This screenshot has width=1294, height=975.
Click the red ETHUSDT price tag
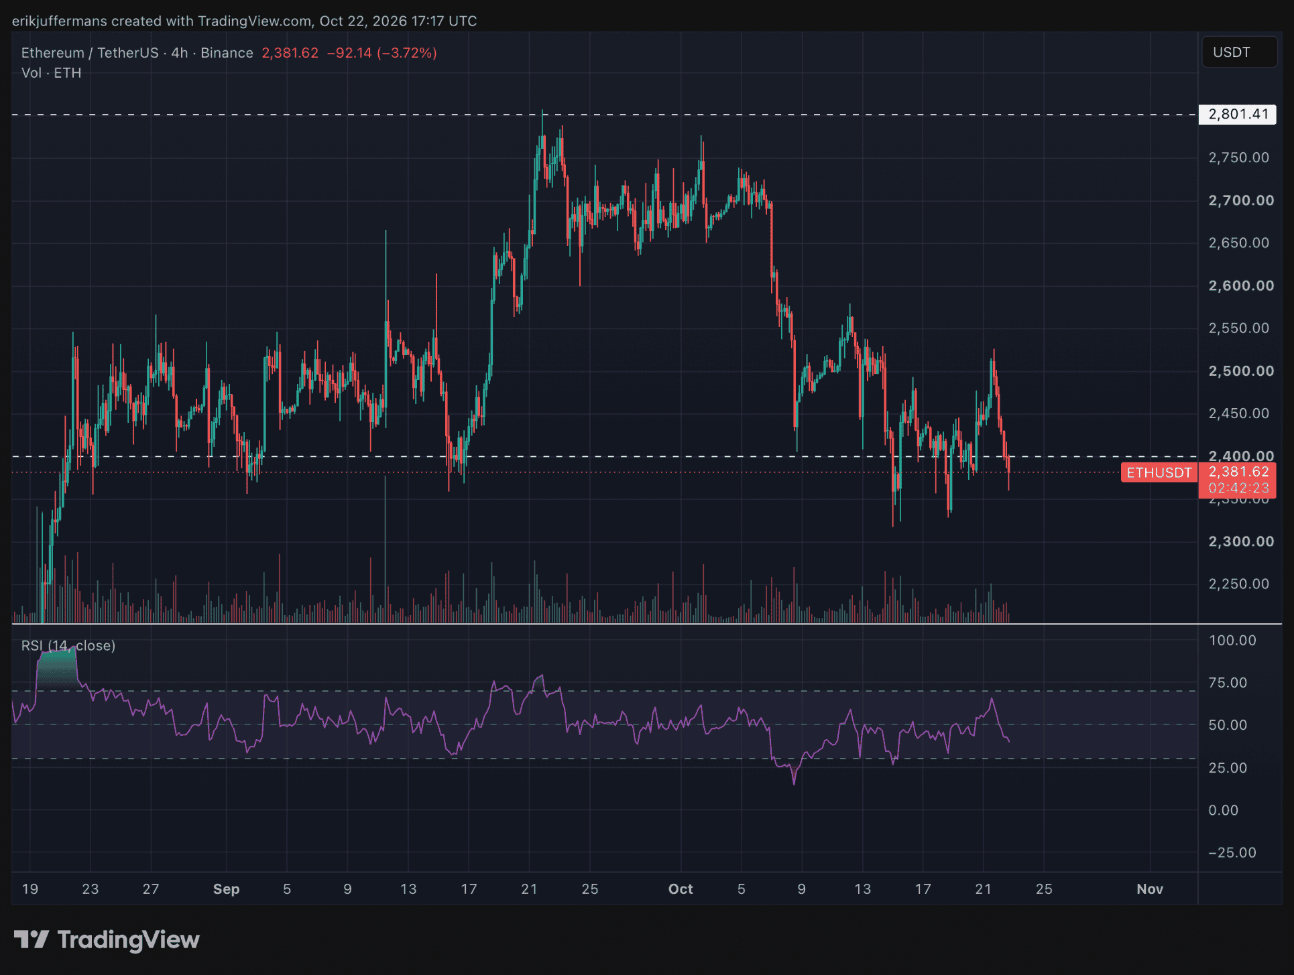1159,472
